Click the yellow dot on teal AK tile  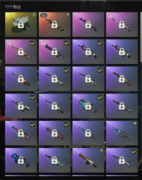click(135, 123)
